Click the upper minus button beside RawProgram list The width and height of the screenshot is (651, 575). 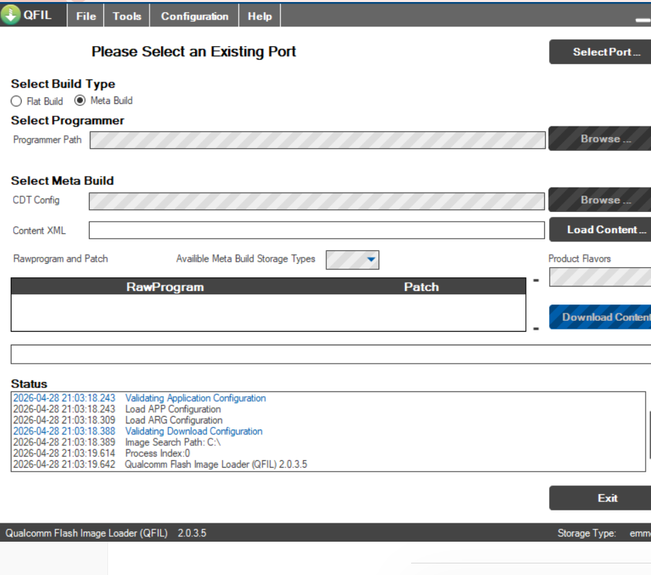click(536, 281)
